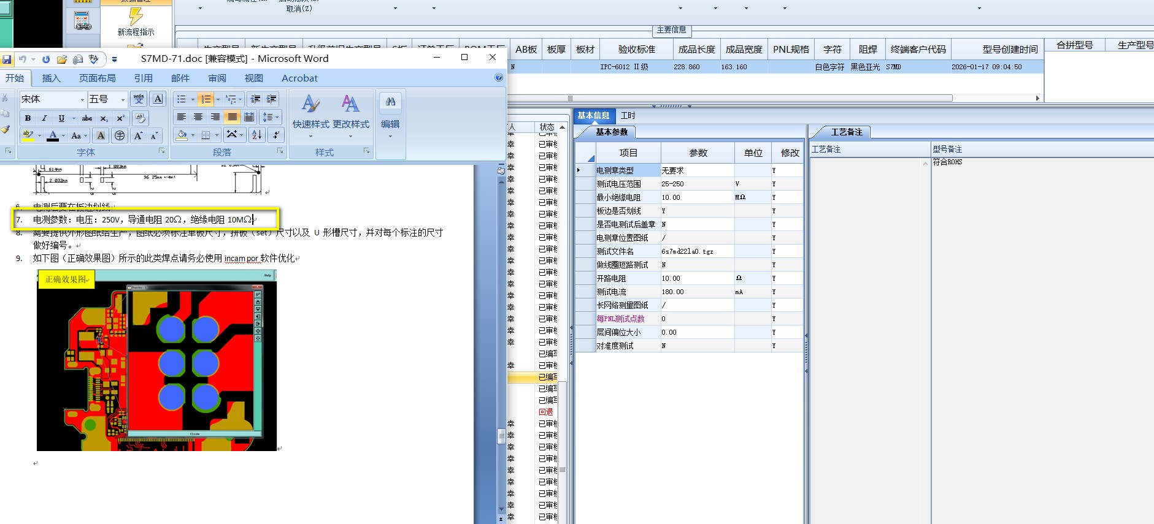The image size is (1154, 524).
Task: Toggle the numbered list button
Action: 206,99
